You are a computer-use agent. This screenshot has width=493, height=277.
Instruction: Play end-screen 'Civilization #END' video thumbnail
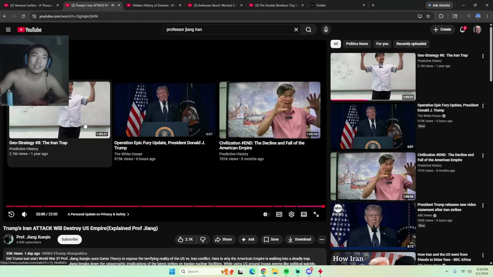pyautogui.click(x=270, y=110)
